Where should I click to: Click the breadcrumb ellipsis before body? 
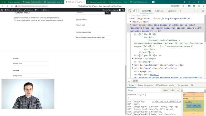129,81
